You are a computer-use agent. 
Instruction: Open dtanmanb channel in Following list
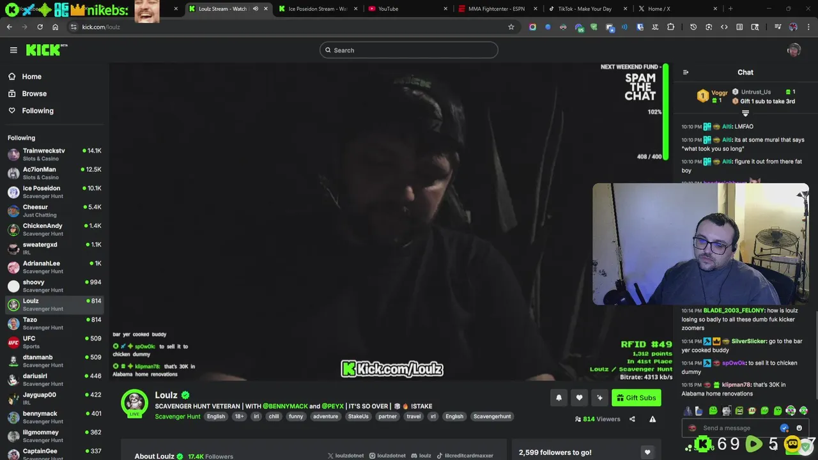point(54,361)
